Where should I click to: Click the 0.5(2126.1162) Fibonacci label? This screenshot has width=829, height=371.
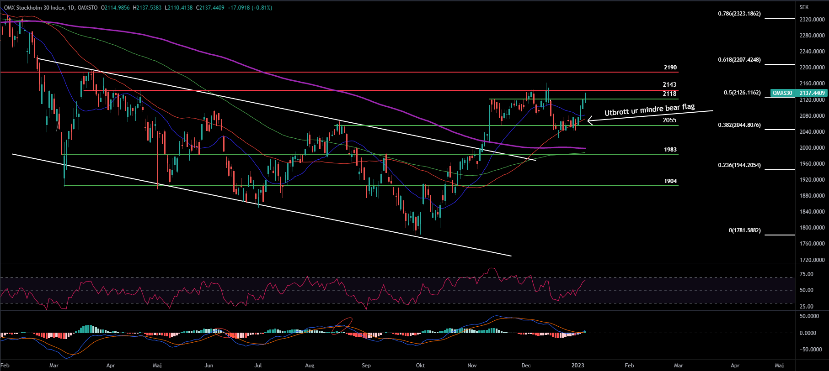742,93
